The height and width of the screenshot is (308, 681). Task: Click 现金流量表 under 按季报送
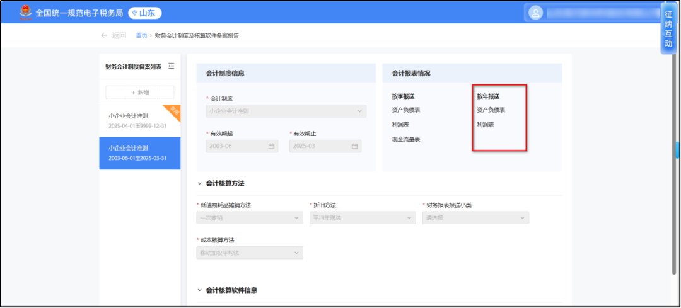(x=406, y=139)
